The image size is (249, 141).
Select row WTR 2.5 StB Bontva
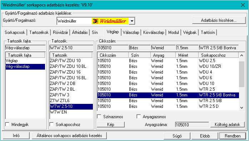pyautogui.click(x=168, y=95)
